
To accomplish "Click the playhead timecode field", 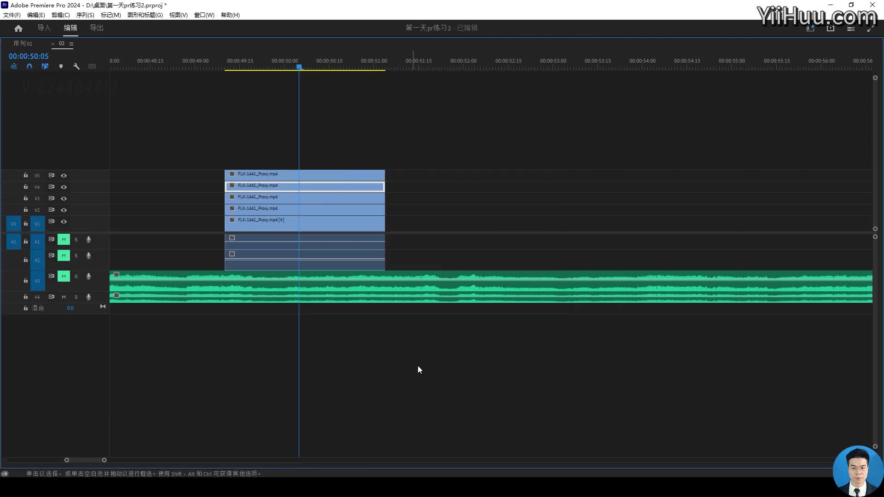I will [x=29, y=56].
